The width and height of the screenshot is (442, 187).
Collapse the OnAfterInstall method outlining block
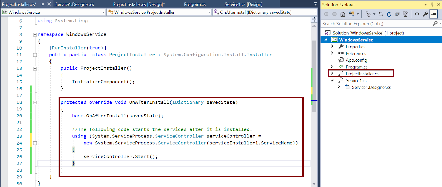[35, 102]
